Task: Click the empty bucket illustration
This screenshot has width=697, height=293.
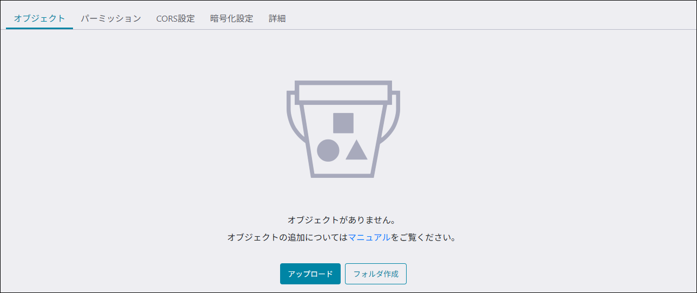Action: click(x=343, y=129)
